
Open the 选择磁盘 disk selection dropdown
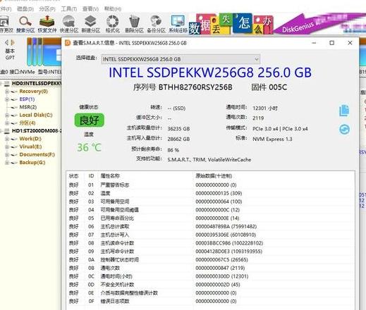(181, 59)
